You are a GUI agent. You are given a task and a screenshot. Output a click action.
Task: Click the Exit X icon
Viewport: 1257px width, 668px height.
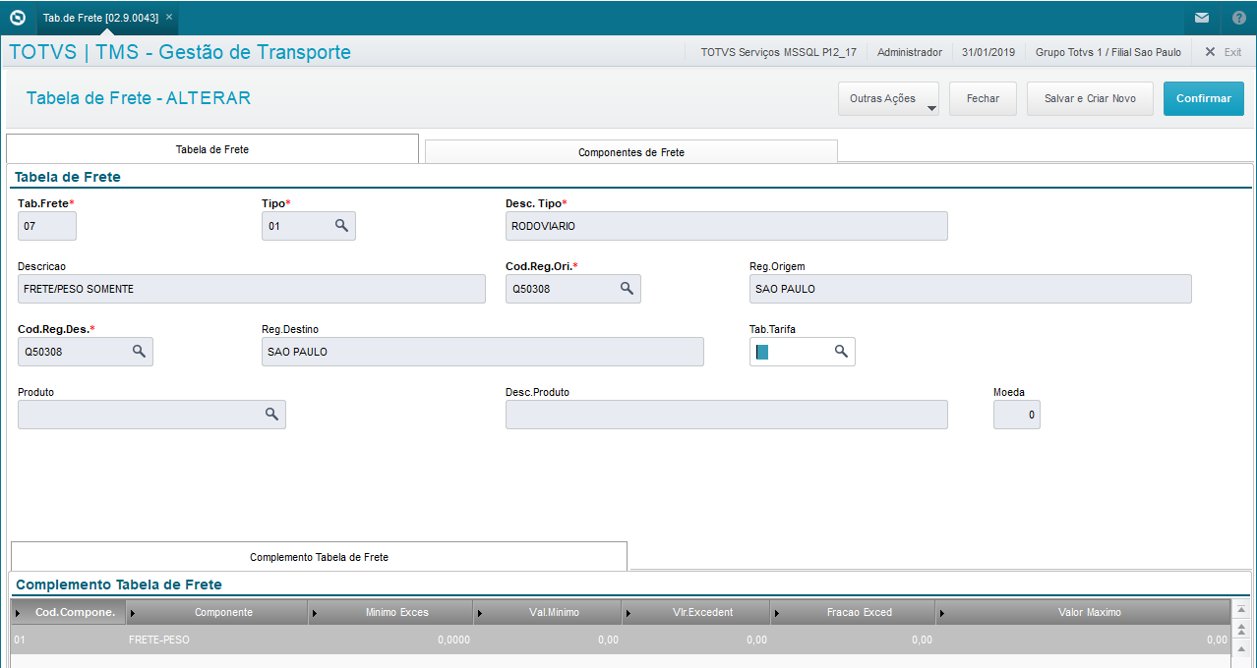click(x=1209, y=52)
